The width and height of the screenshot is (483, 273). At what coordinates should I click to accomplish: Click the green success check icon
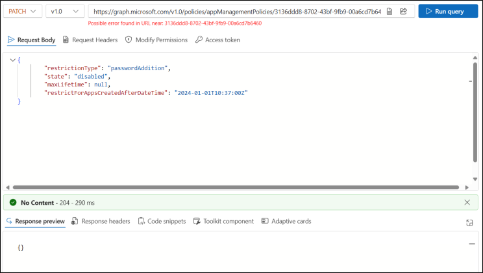click(13, 202)
